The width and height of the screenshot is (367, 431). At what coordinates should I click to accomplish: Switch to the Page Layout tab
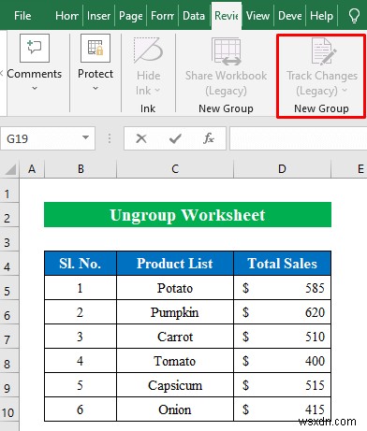pyautogui.click(x=131, y=16)
